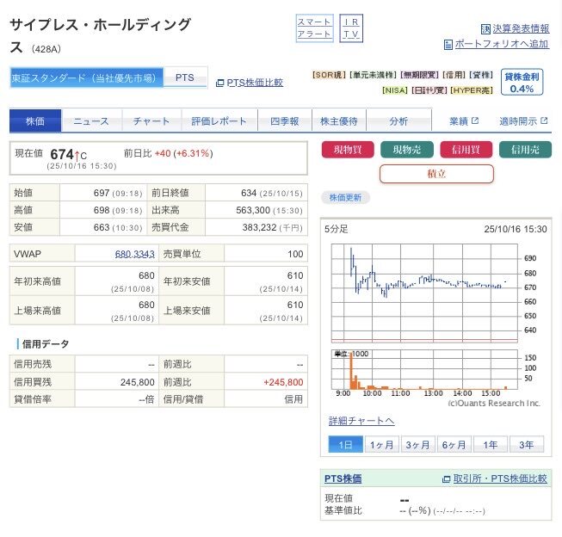562x537 pixels.
Task: Click the 無期限買 label
Action: coord(419,75)
